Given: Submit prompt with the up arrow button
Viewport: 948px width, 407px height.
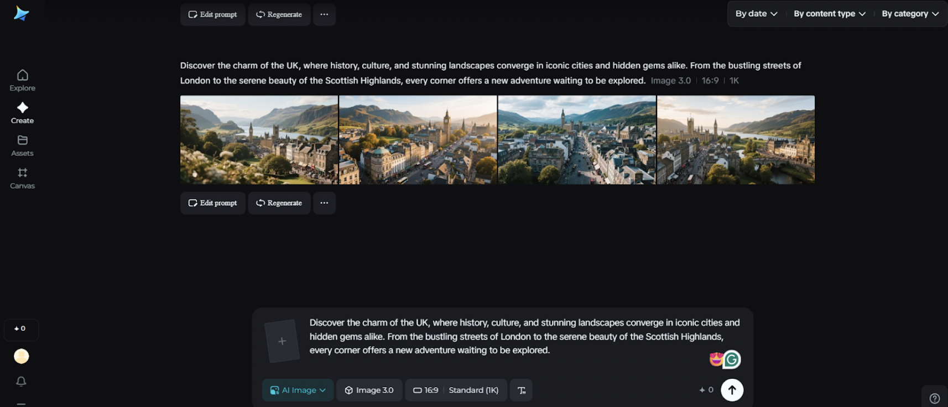Looking at the screenshot, I should click(732, 390).
